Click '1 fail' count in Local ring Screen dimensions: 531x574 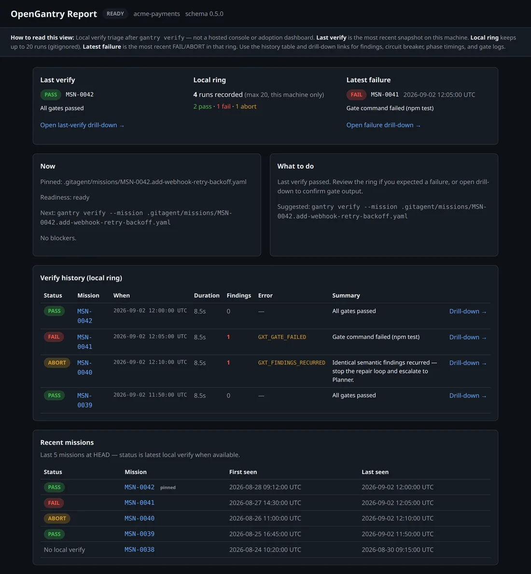(x=224, y=107)
